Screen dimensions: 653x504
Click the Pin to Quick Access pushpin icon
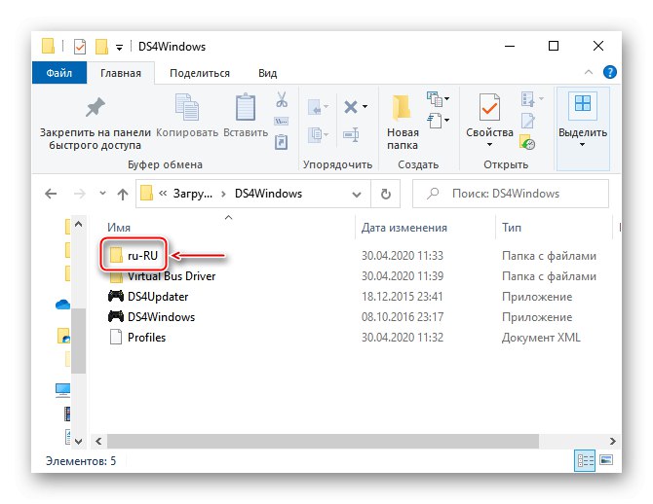pos(95,108)
